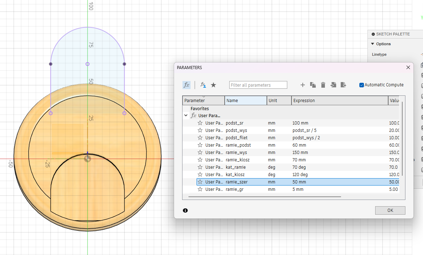Toggle the Automatic Compute checkbox
The height and width of the screenshot is (255, 423).
[x=361, y=85]
